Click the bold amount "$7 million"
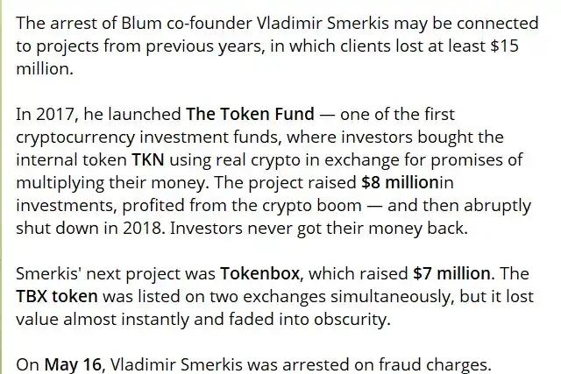This screenshot has width=561, height=374. [x=451, y=274]
